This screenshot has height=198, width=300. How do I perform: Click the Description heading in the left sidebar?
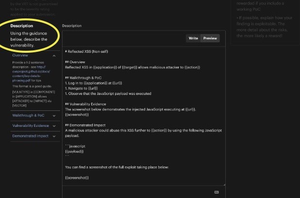pyautogui.click(x=22, y=26)
